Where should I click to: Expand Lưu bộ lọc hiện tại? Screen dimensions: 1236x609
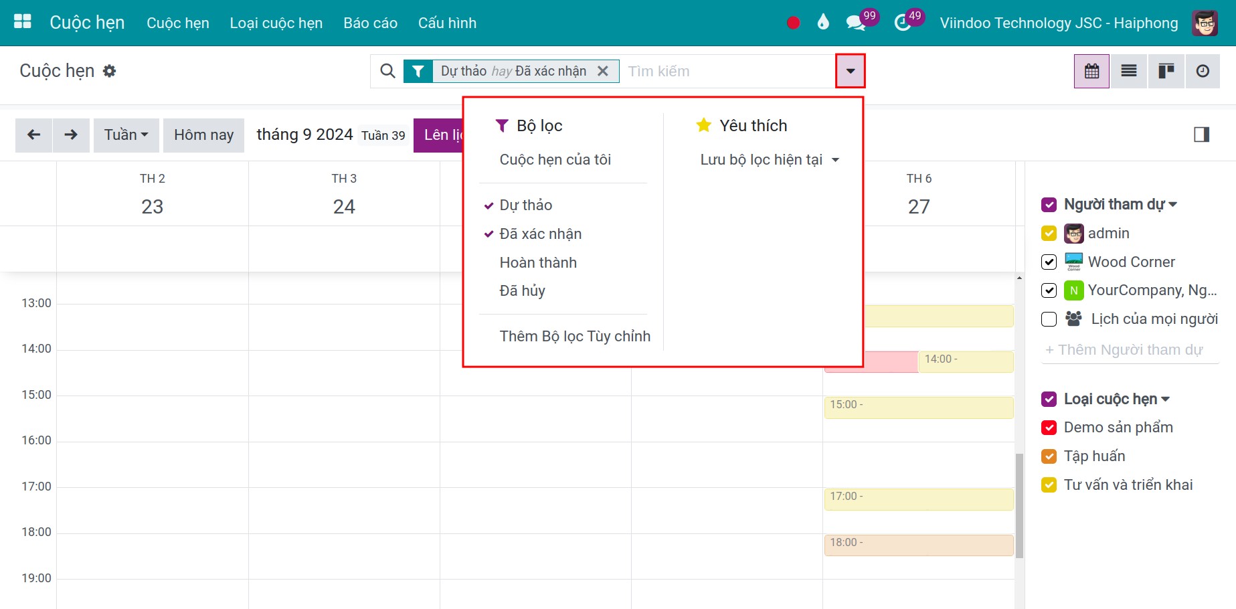click(770, 160)
